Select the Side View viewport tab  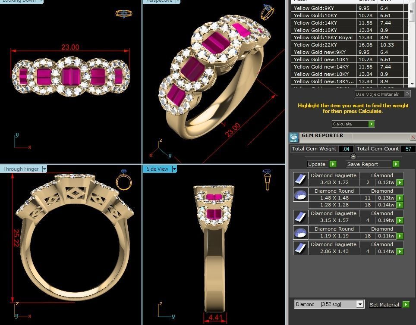(158, 169)
